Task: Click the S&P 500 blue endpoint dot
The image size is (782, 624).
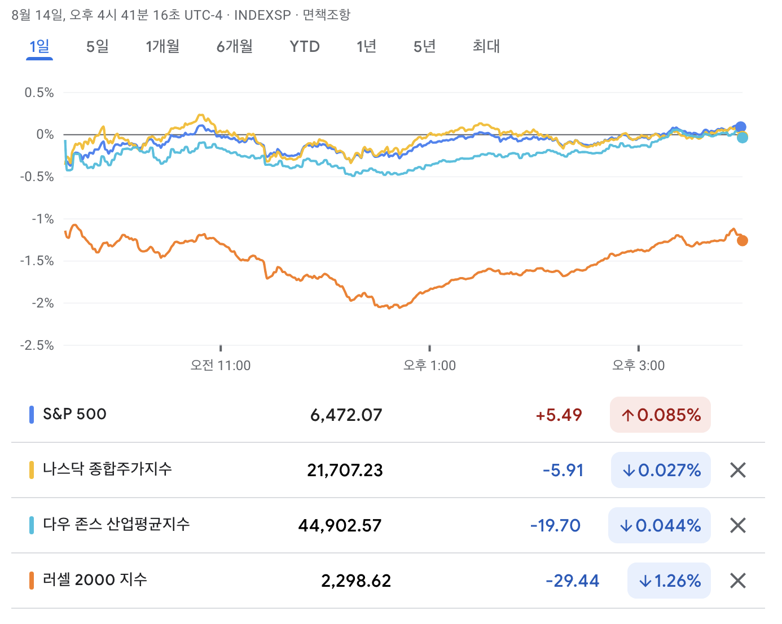Action: (741, 127)
